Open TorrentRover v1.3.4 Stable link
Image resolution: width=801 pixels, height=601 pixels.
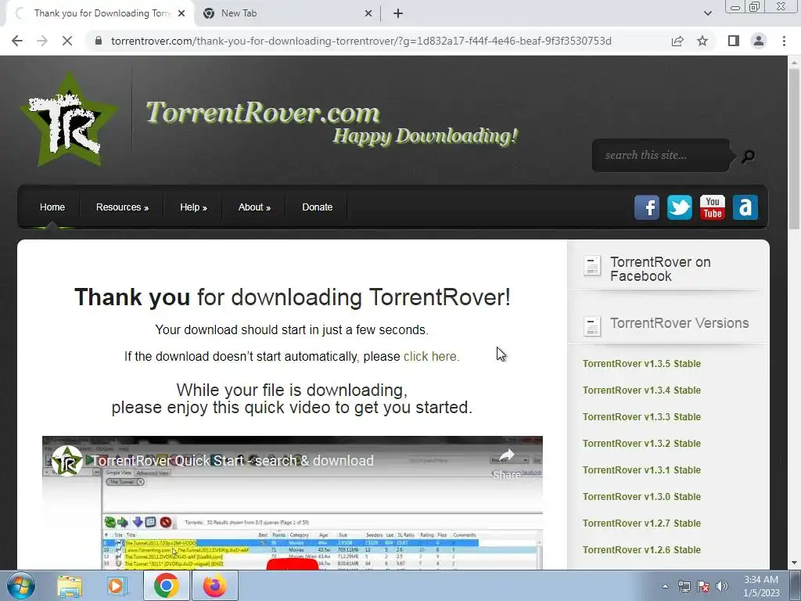coord(641,390)
